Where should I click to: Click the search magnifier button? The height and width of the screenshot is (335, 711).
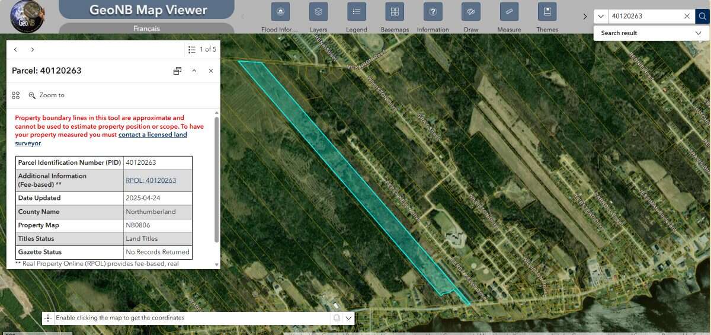(x=702, y=17)
